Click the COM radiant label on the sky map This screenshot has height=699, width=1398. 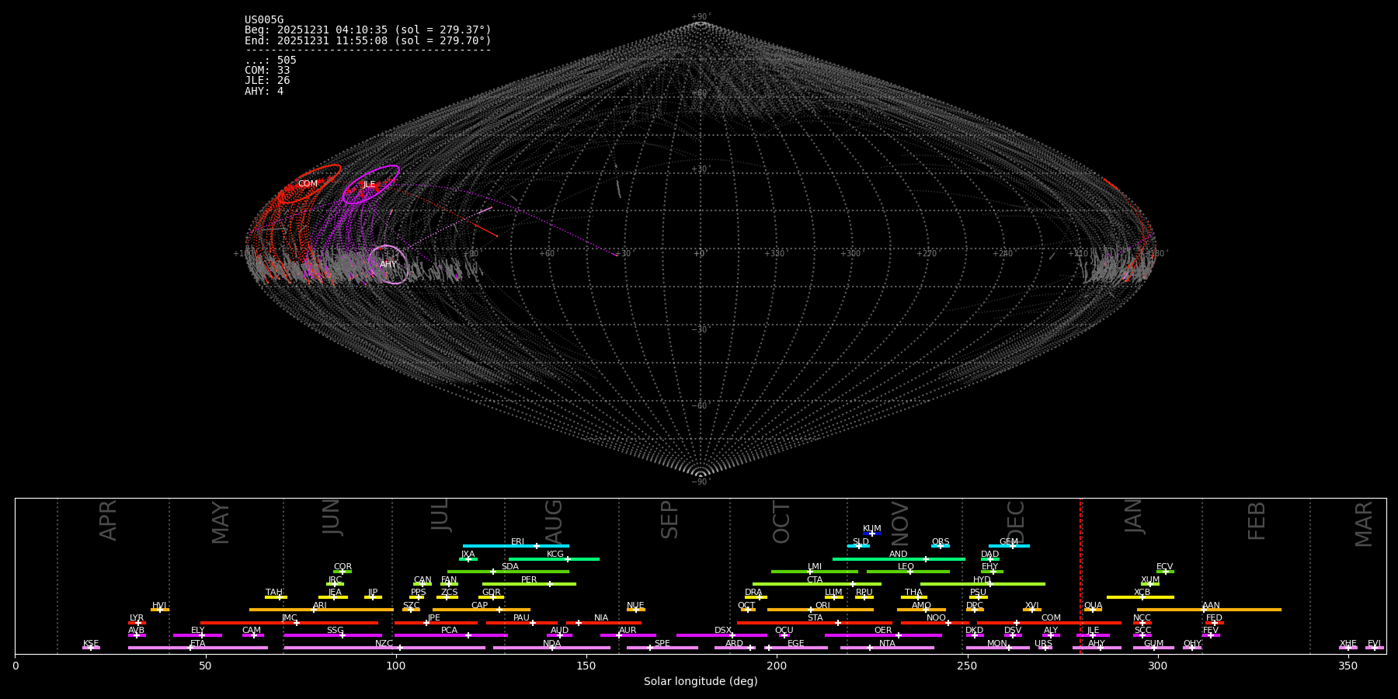[x=308, y=184]
